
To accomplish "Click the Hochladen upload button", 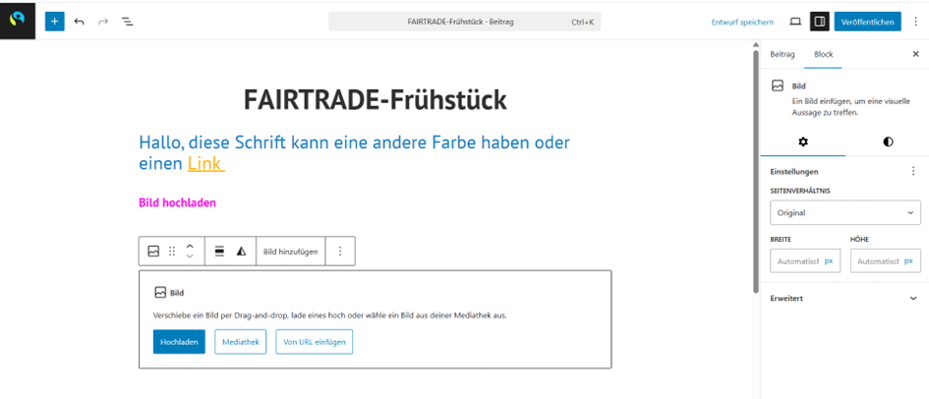I will tap(179, 342).
